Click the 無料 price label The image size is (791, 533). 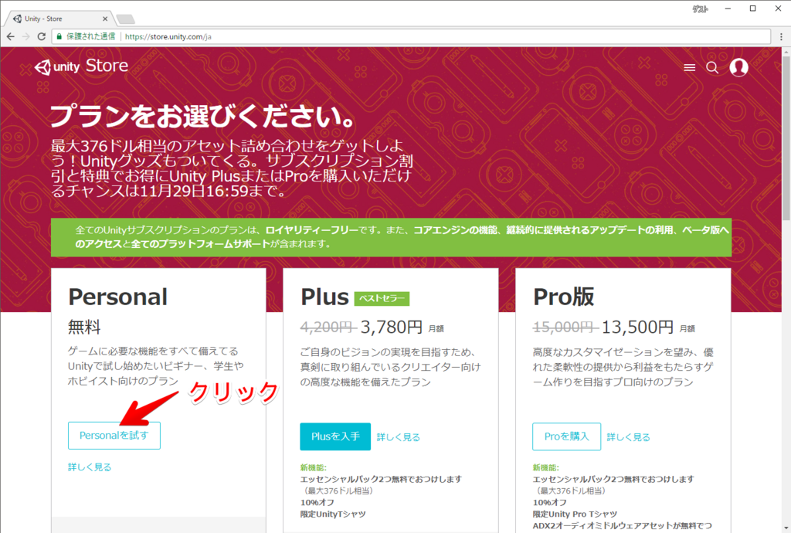coord(84,327)
